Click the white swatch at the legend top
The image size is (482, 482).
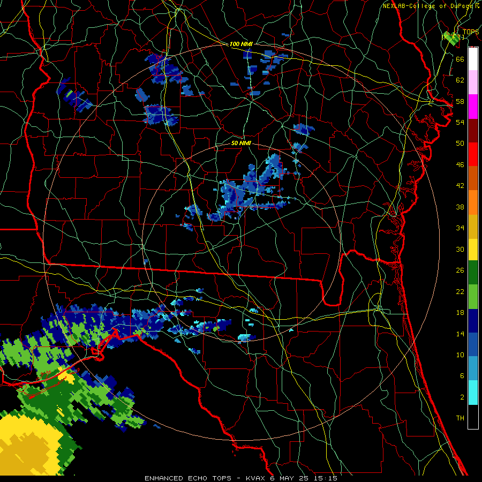tap(473, 59)
